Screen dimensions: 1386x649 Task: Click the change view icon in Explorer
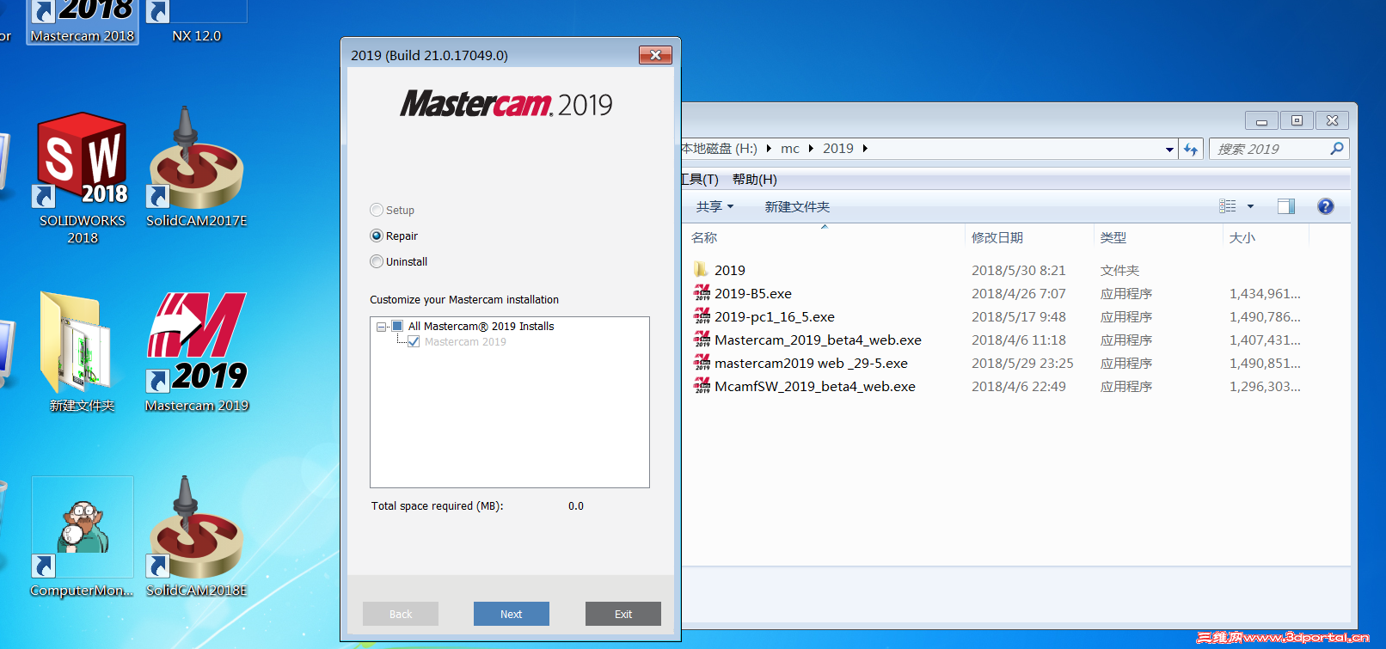[1228, 206]
